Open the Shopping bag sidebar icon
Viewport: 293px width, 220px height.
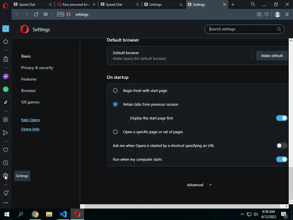(x=6, y=59)
